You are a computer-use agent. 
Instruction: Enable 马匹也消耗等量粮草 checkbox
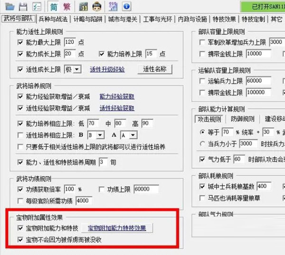coord(202,198)
